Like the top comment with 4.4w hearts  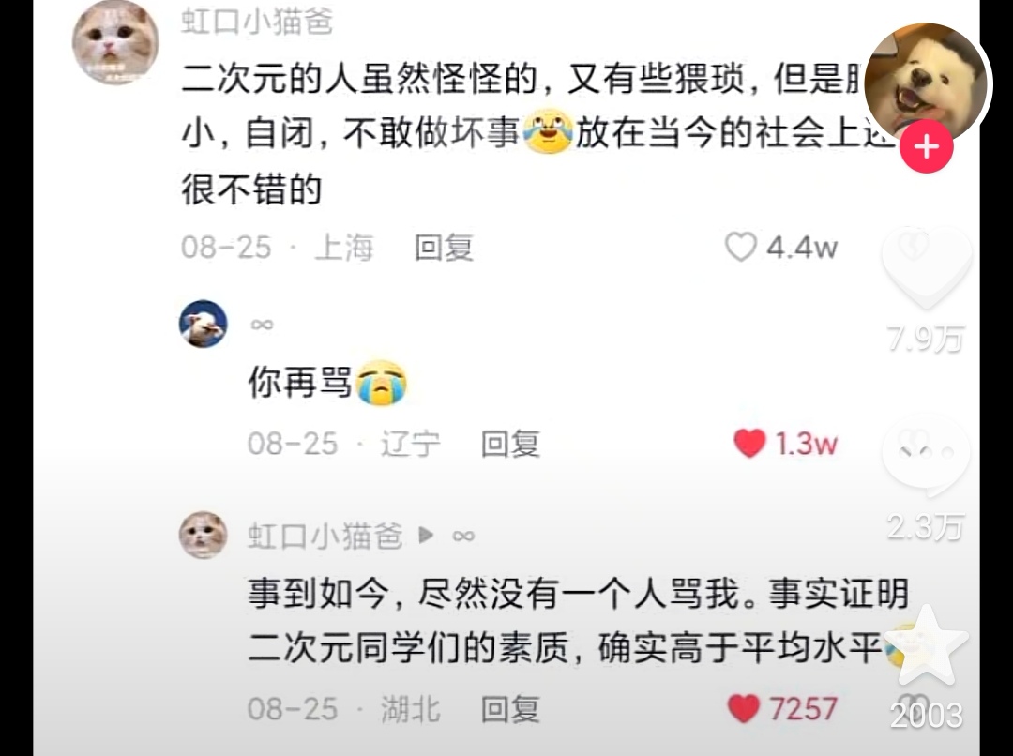tap(740, 248)
